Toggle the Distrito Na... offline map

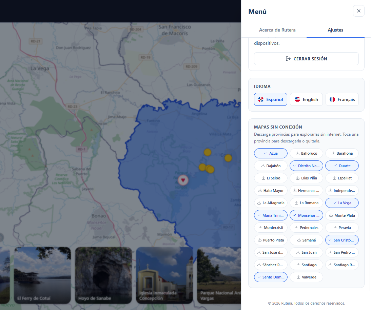click(307, 166)
